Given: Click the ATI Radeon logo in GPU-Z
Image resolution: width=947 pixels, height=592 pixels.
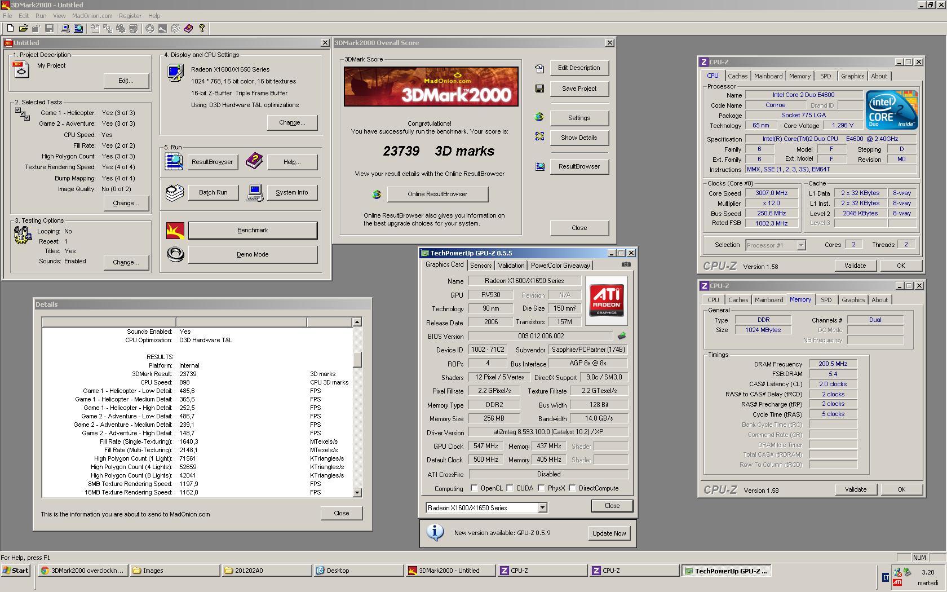Looking at the screenshot, I should click(x=606, y=301).
